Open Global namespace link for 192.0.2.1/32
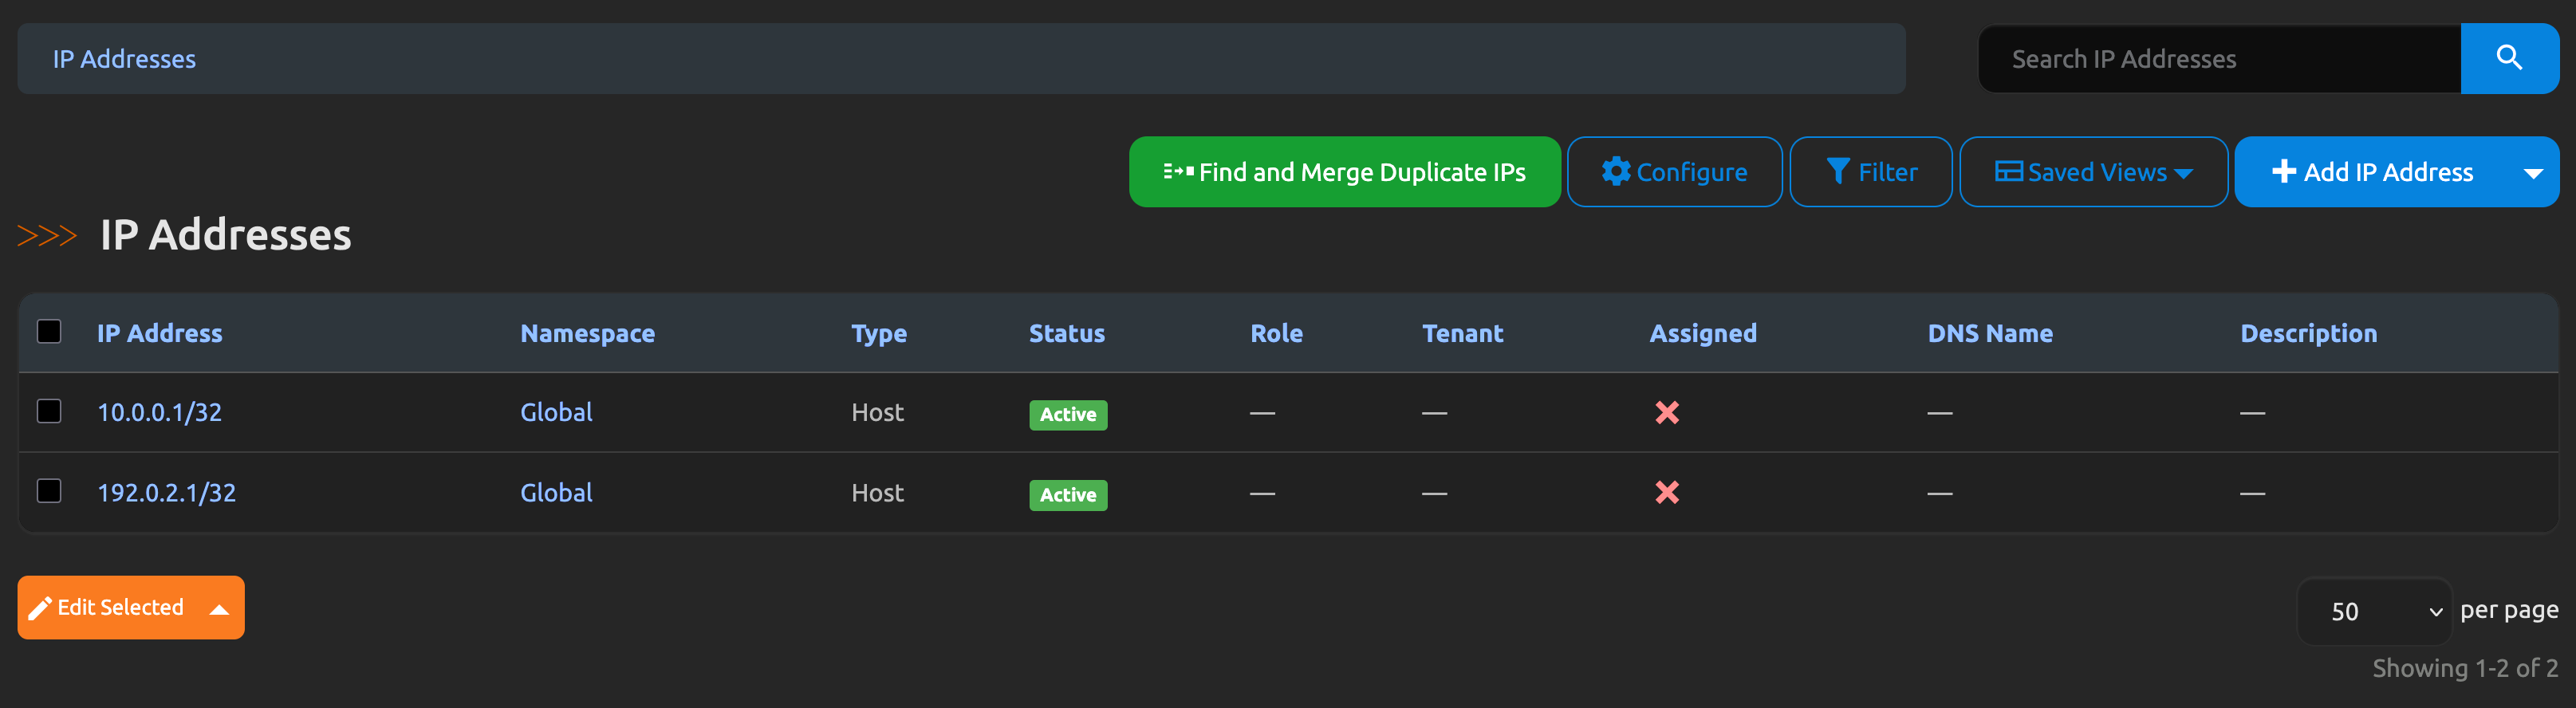This screenshot has width=2576, height=708. (556, 492)
